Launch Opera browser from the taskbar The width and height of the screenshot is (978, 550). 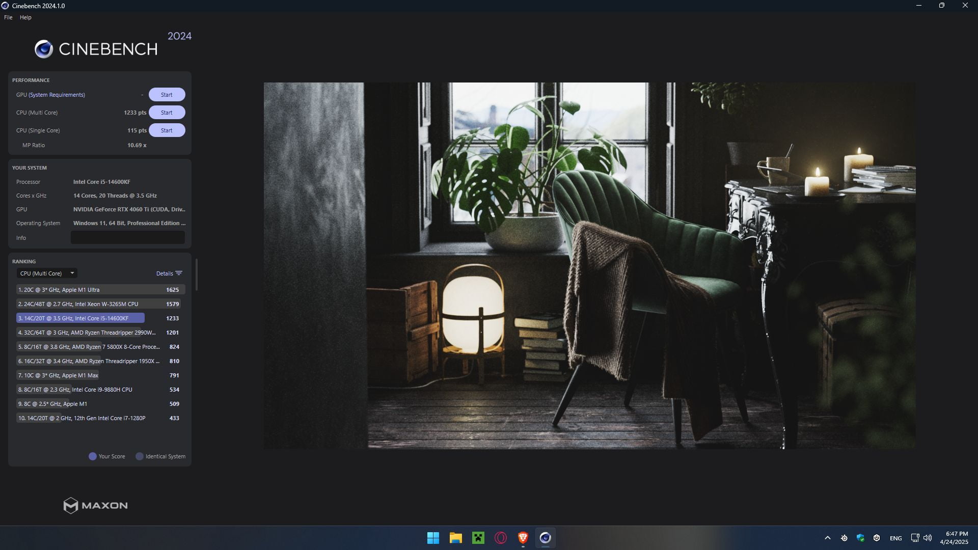[x=500, y=538]
